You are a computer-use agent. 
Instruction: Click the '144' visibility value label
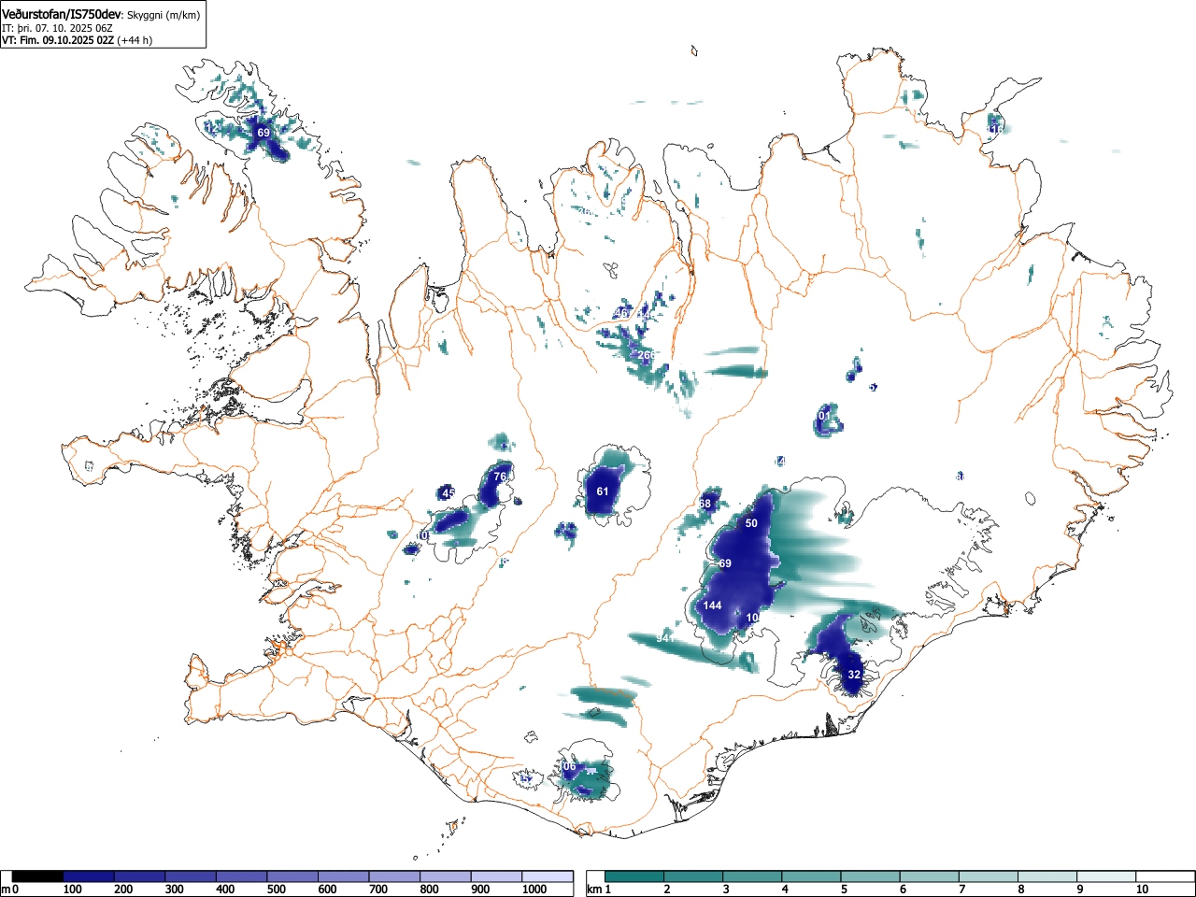tap(712, 605)
